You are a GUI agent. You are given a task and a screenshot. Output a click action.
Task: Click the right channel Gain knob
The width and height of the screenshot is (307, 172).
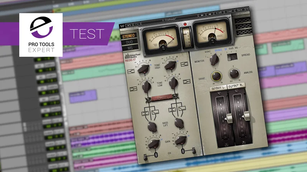tap(181, 140)
